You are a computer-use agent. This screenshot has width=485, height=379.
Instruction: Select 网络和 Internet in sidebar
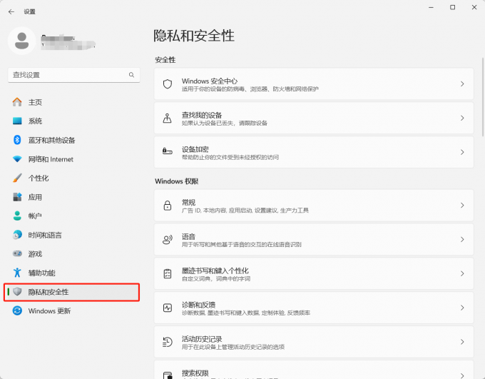pyautogui.click(x=72, y=159)
